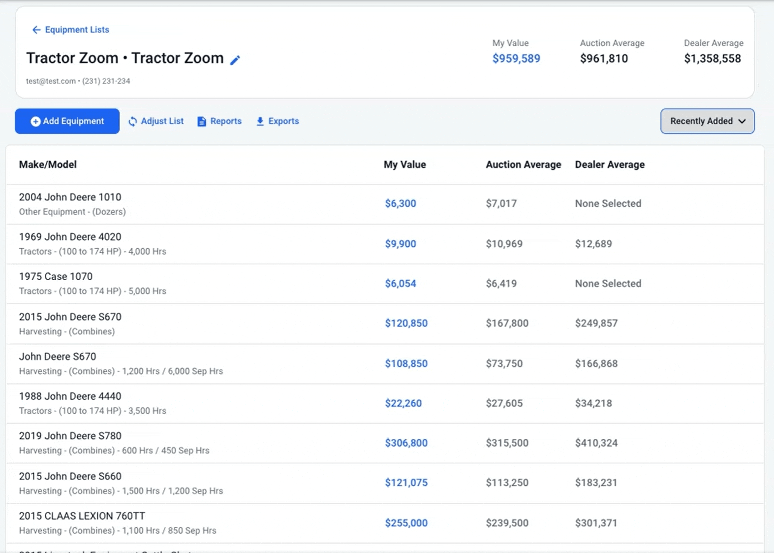Click the header My Value total $959,589
774x553 pixels.
(516, 59)
